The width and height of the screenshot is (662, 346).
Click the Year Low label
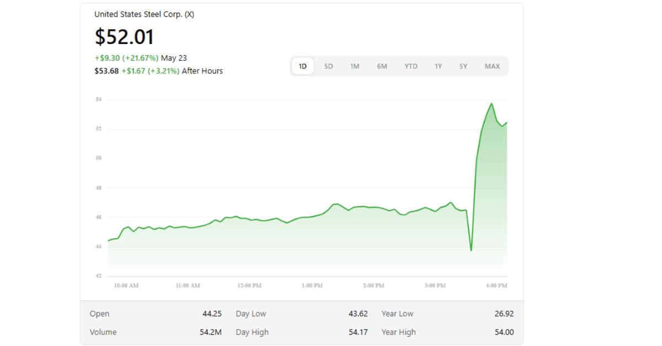click(397, 313)
